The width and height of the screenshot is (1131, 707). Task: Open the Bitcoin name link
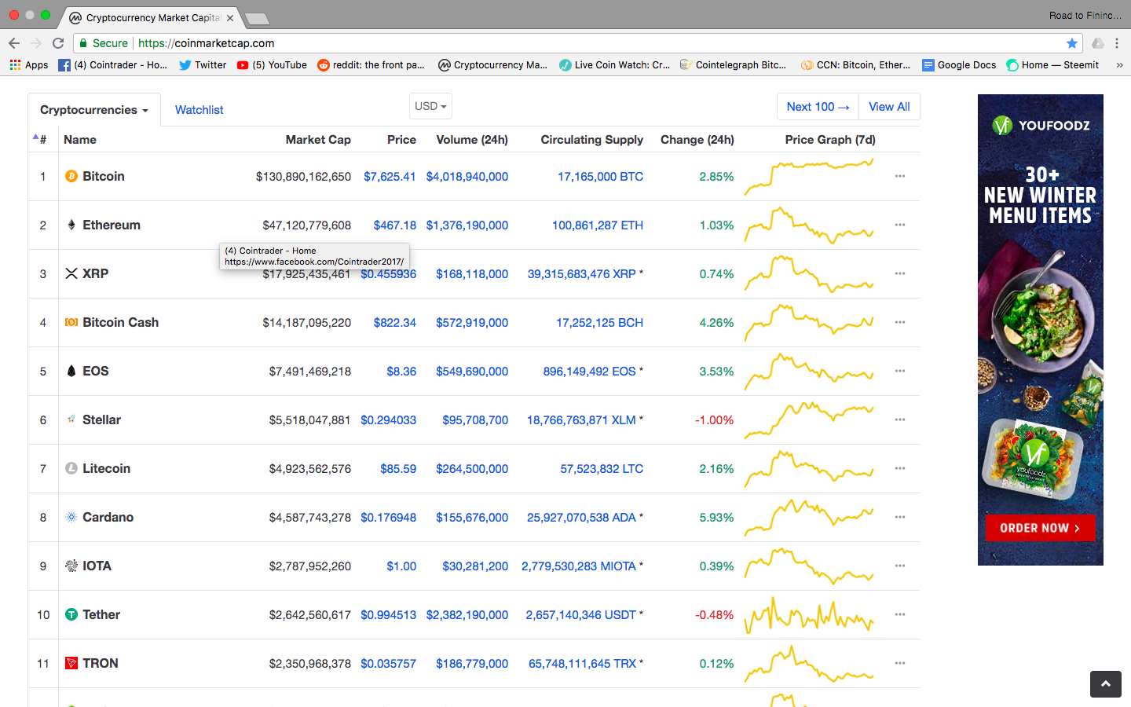point(104,176)
